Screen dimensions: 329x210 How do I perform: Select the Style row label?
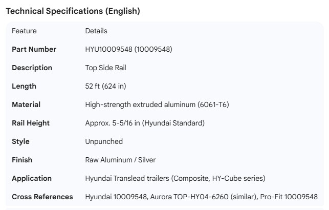click(x=20, y=141)
